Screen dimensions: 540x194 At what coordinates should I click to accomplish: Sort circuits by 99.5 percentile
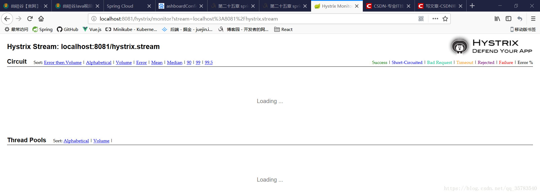click(x=209, y=63)
